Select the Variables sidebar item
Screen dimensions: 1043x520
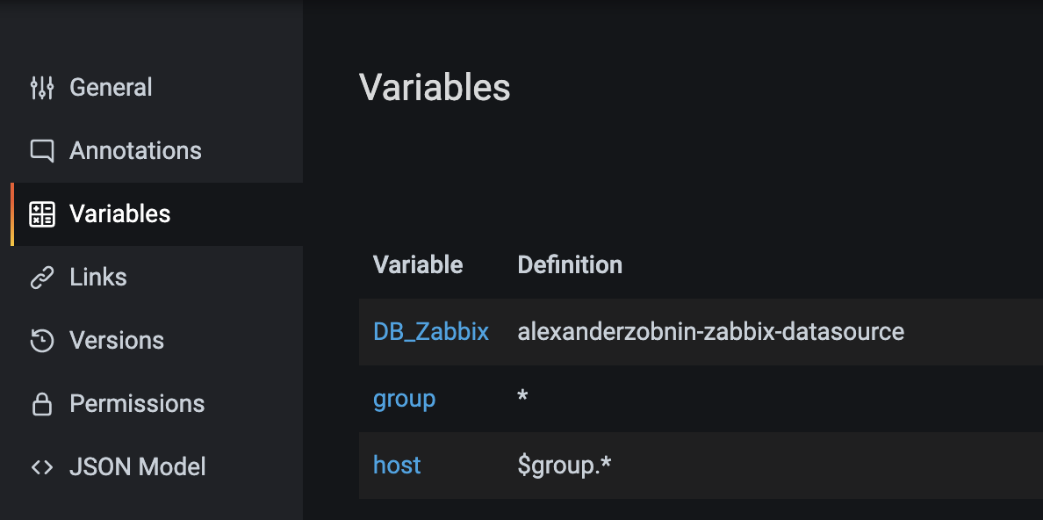(x=157, y=214)
